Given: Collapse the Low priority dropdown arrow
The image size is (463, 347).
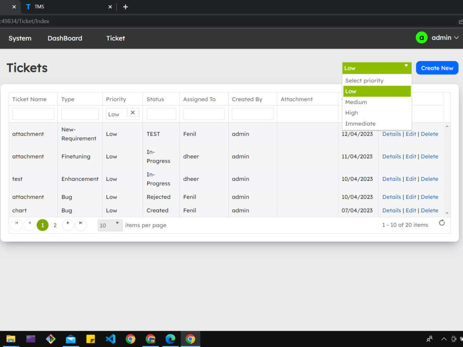Looking at the screenshot, I should 406,66.
